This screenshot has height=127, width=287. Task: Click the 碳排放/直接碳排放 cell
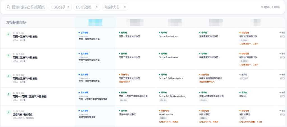[248, 36]
